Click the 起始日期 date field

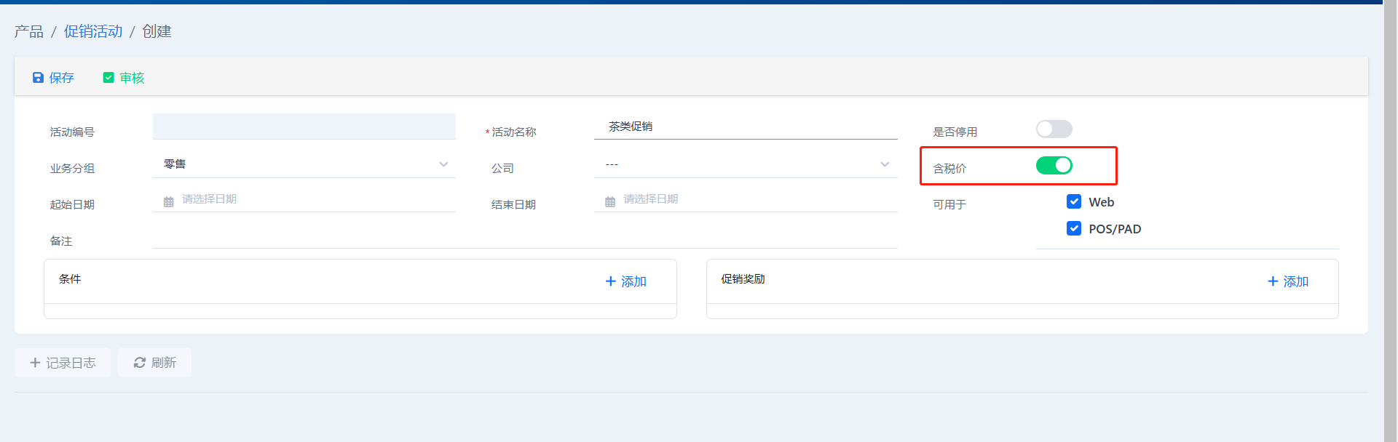[x=304, y=199]
